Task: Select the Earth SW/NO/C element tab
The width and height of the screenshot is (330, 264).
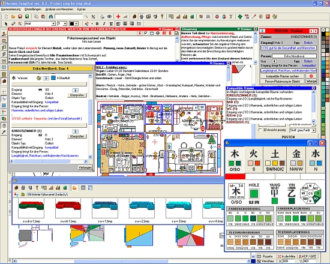Action: coord(275,160)
